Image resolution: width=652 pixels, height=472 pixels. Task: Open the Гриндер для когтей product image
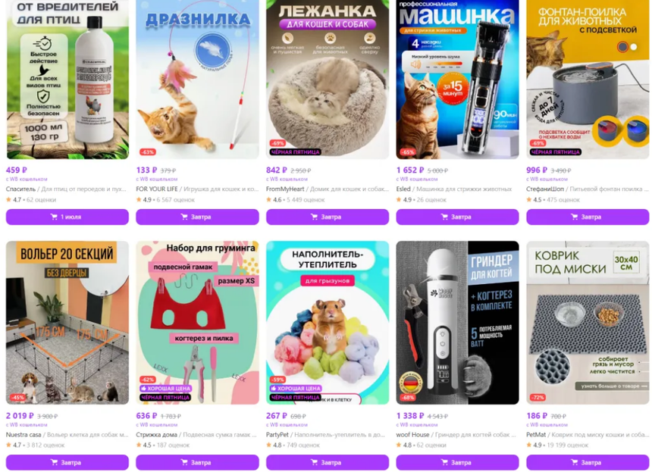pos(457,323)
